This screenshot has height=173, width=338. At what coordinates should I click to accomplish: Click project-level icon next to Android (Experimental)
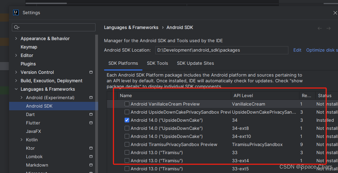[x=91, y=97]
